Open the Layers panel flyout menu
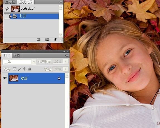Image resolution: width=160 pixels, height=128 pixels. (67, 56)
